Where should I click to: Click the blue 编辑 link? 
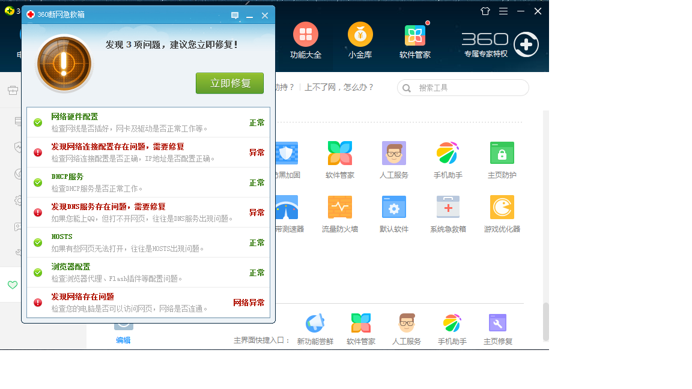click(123, 340)
